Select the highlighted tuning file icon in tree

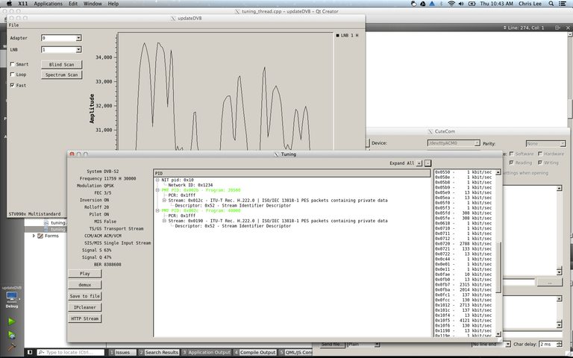[x=46, y=229]
